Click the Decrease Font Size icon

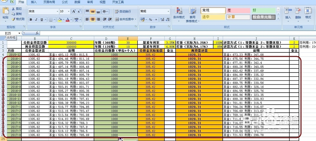(79, 11)
